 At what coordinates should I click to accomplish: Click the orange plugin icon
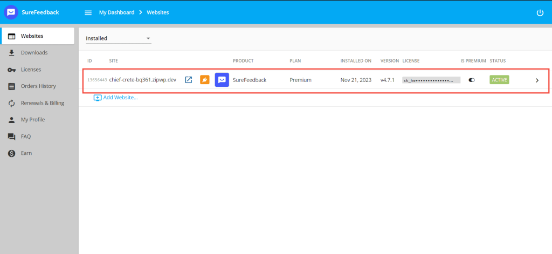tap(204, 80)
